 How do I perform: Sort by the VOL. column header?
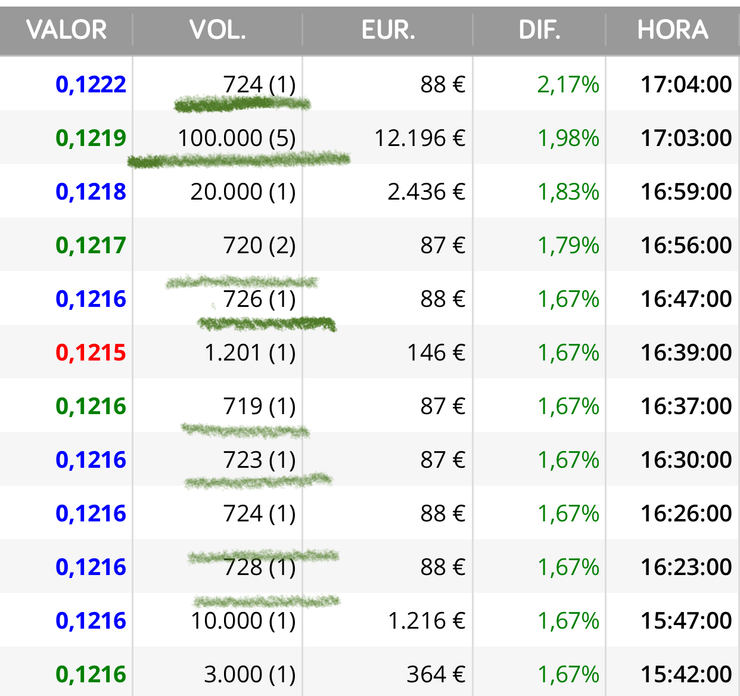217,30
